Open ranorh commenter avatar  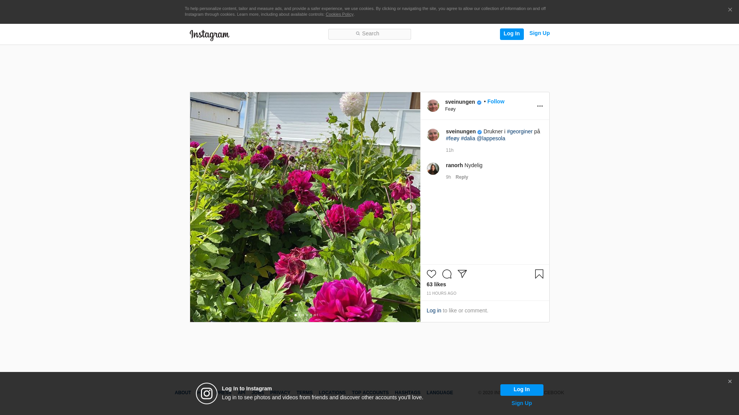(433, 169)
